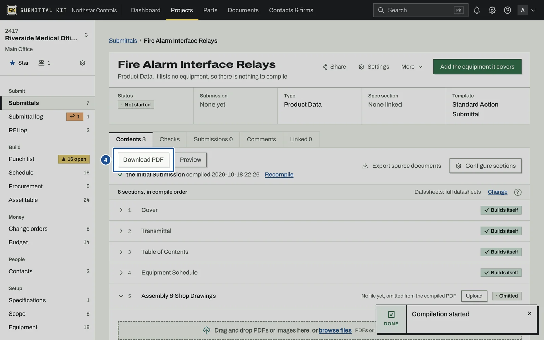This screenshot has width=544, height=340.
Task: Click Export source documents
Action: point(402,166)
